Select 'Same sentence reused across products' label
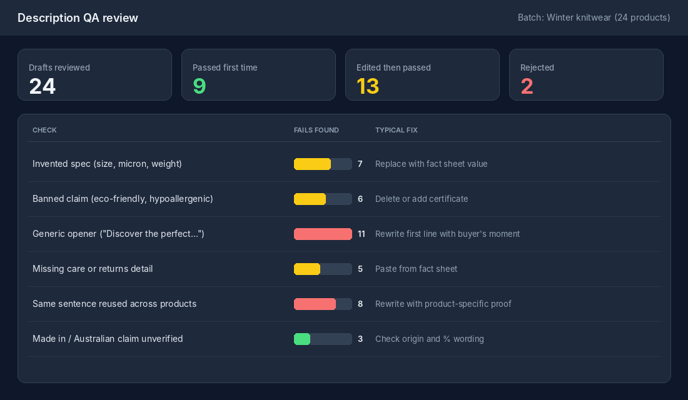This screenshot has width=688, height=400. [x=114, y=304]
